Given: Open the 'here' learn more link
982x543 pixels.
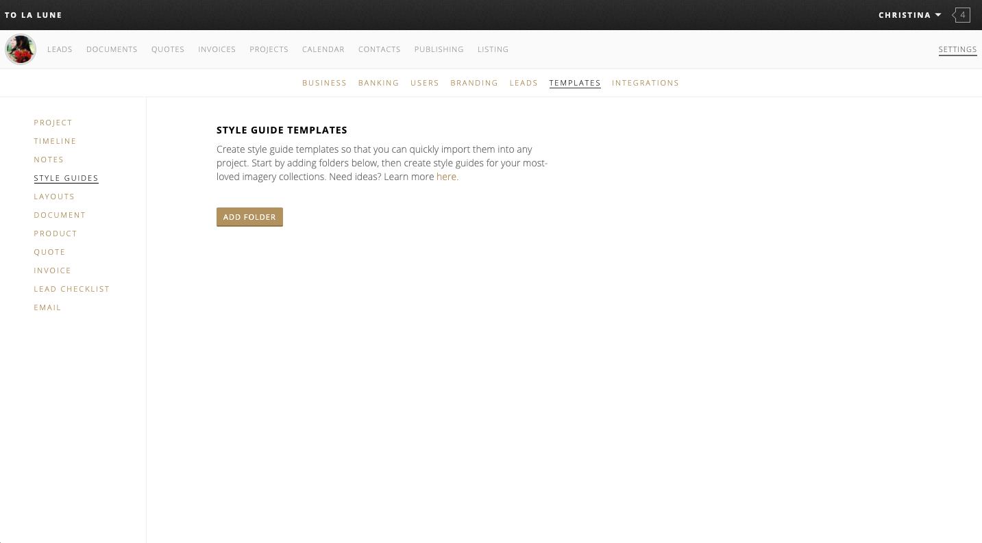Looking at the screenshot, I should tap(446, 176).
